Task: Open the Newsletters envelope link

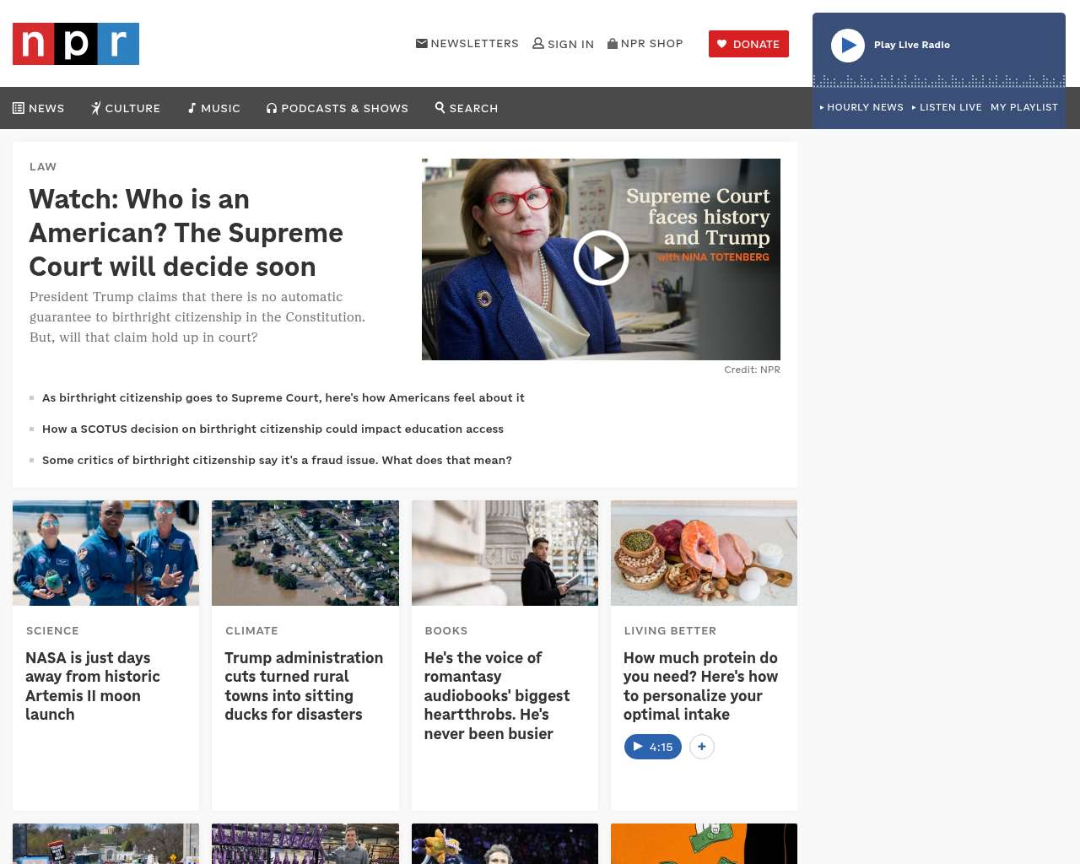Action: [467, 43]
